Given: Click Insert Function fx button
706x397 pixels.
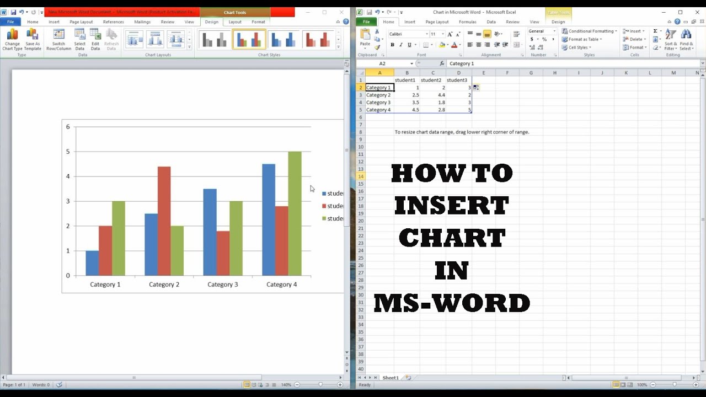Looking at the screenshot, I should pos(443,63).
